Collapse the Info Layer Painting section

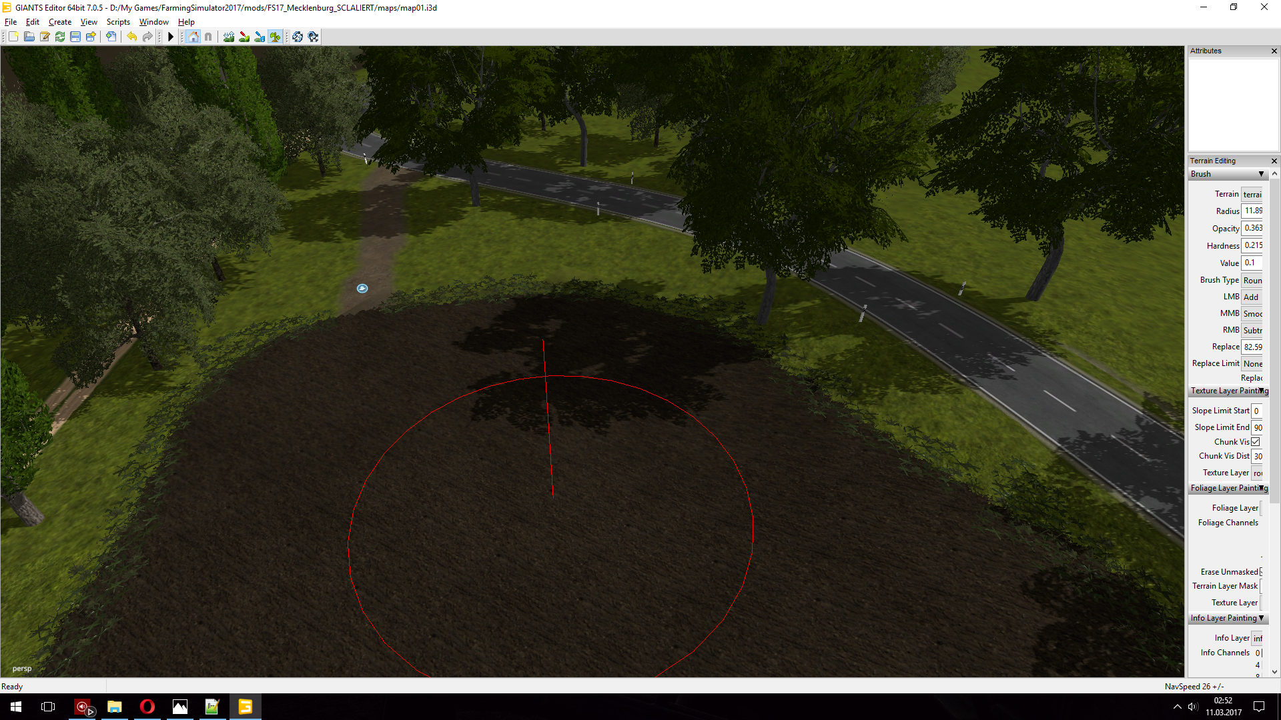[x=1261, y=618]
